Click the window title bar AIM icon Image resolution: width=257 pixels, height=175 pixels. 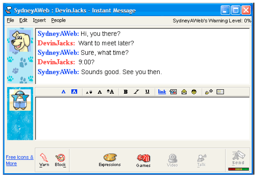(8, 10)
